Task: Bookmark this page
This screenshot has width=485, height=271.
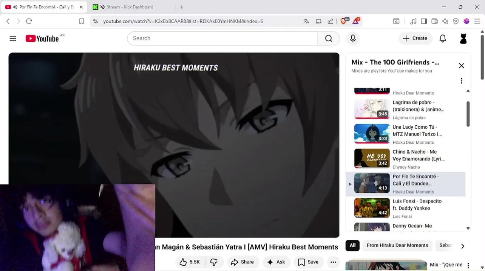Action: point(81,21)
